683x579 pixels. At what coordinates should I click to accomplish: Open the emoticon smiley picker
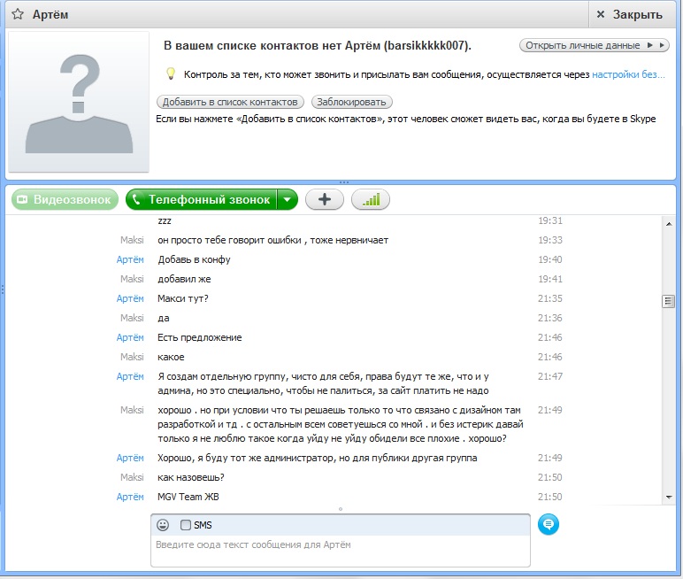tap(163, 525)
